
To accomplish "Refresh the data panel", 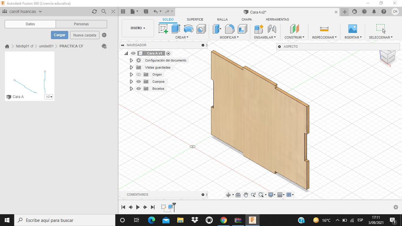I will pyautogui.click(x=94, y=11).
